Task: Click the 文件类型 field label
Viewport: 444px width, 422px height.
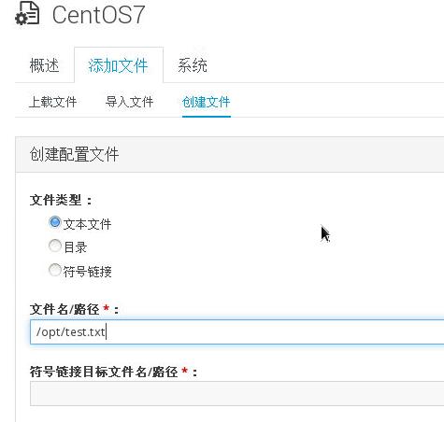Action: pos(61,200)
